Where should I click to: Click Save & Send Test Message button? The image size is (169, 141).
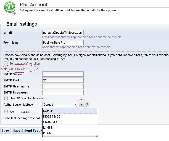(27, 131)
